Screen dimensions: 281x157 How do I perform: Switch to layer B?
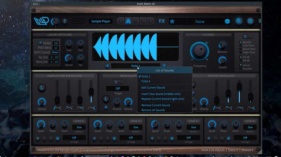[136, 21]
